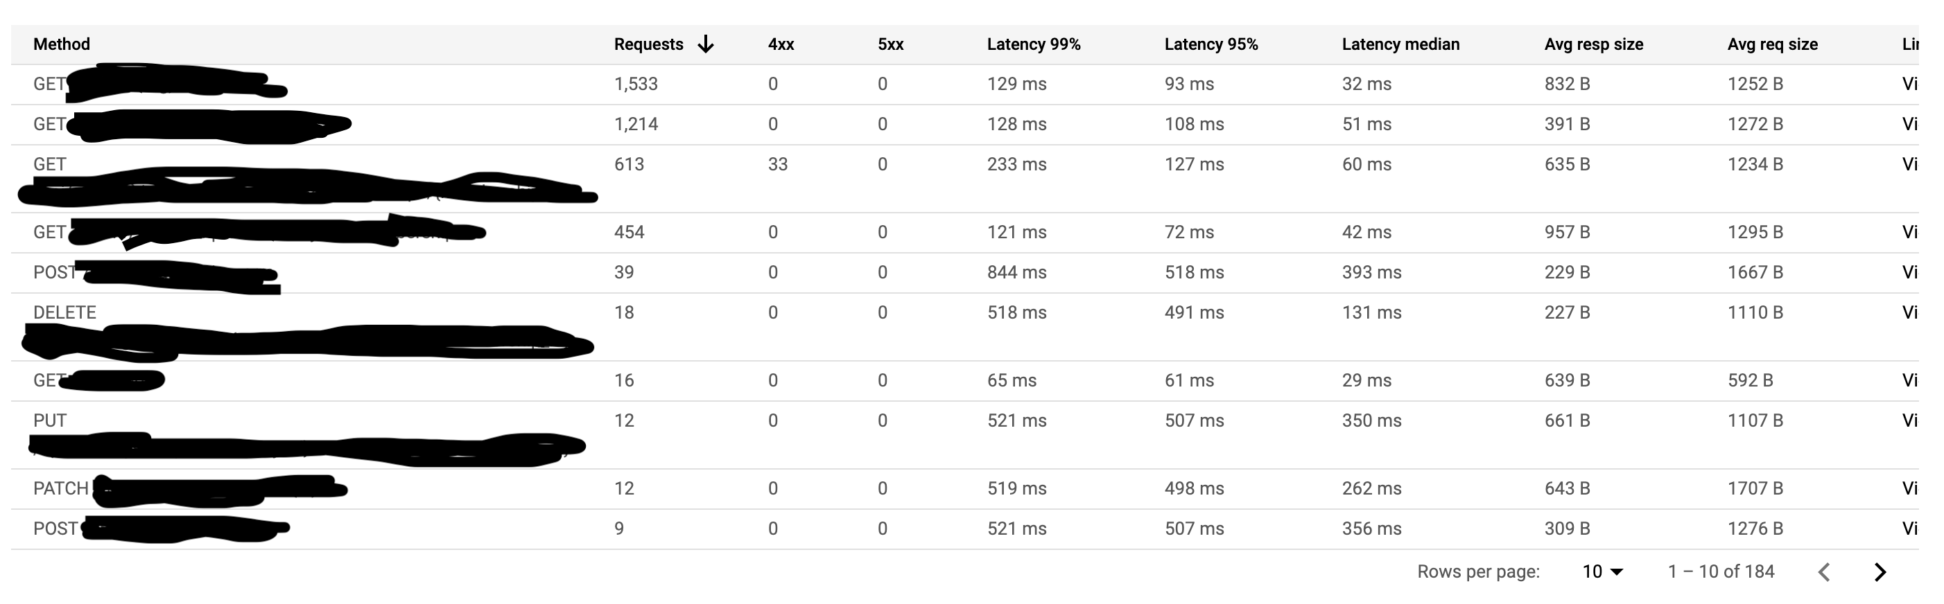The height and width of the screenshot is (604, 1944).
Task: Select the PATCH method row
Action: (x=964, y=488)
